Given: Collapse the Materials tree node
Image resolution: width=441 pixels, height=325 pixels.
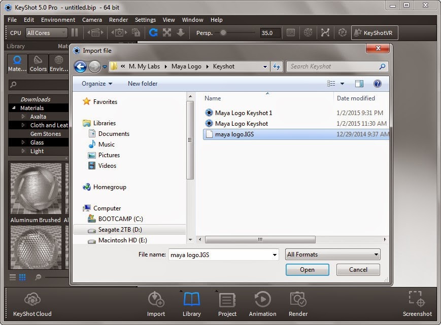Looking at the screenshot, I should (14, 107).
